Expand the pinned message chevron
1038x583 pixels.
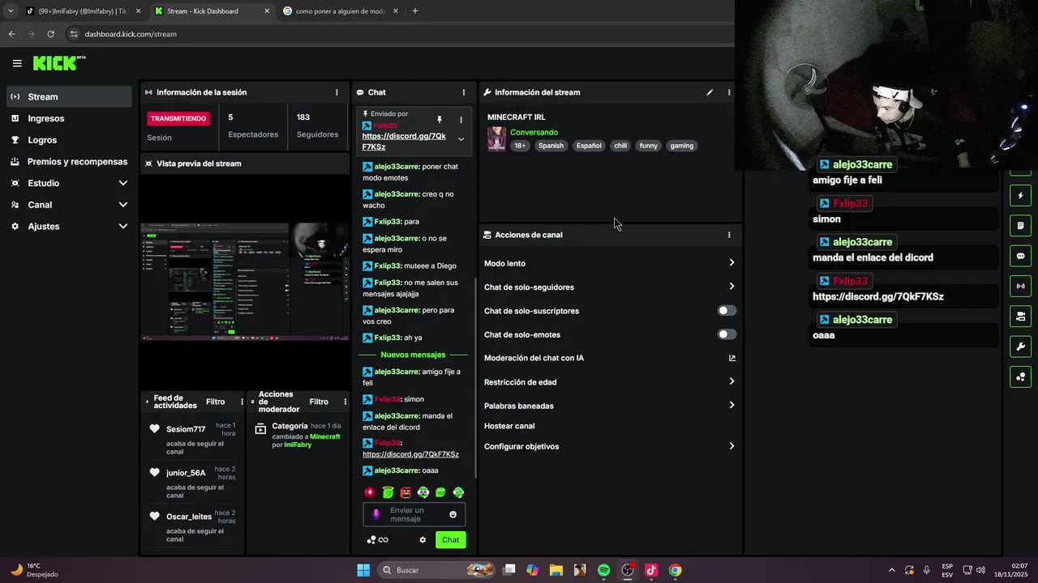461,139
